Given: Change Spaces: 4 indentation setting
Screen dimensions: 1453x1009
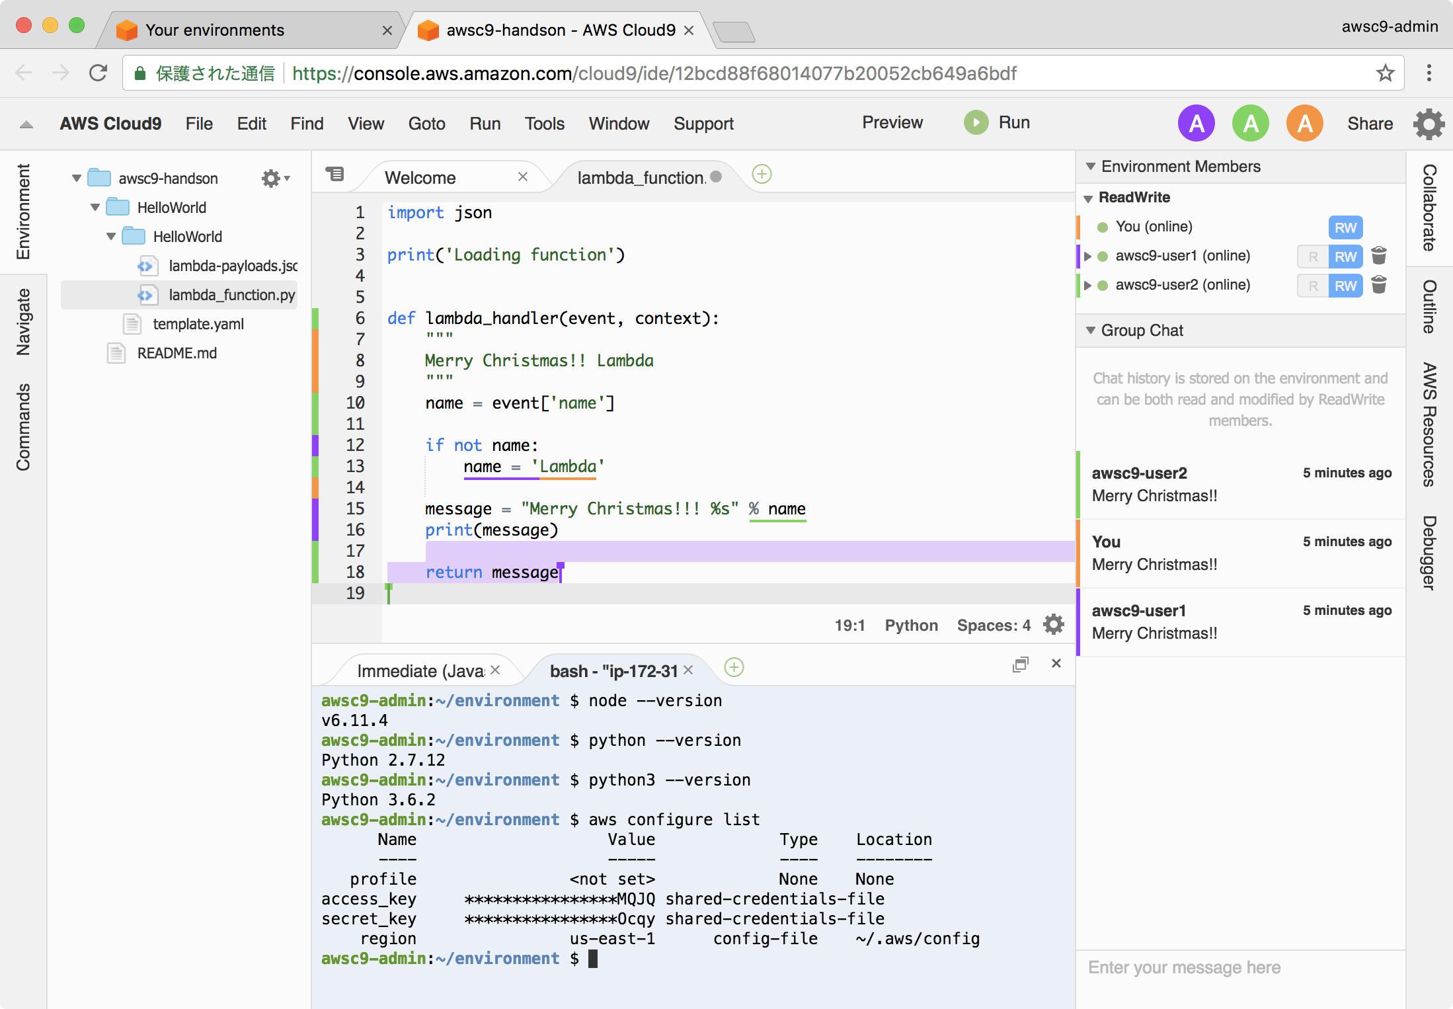Looking at the screenshot, I should click(994, 626).
